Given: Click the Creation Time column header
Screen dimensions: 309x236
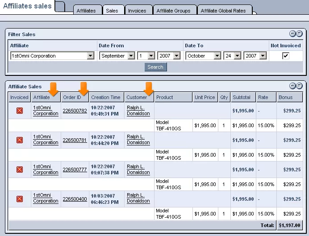Looking at the screenshot, I should (x=107, y=97).
